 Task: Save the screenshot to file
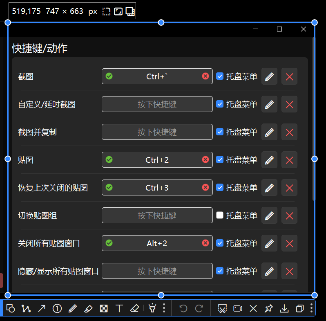pos(284,308)
